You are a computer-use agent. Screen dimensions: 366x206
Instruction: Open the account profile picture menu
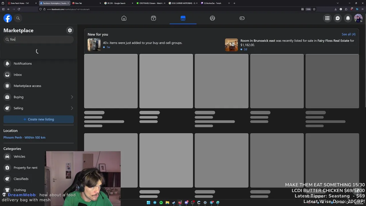358,18
